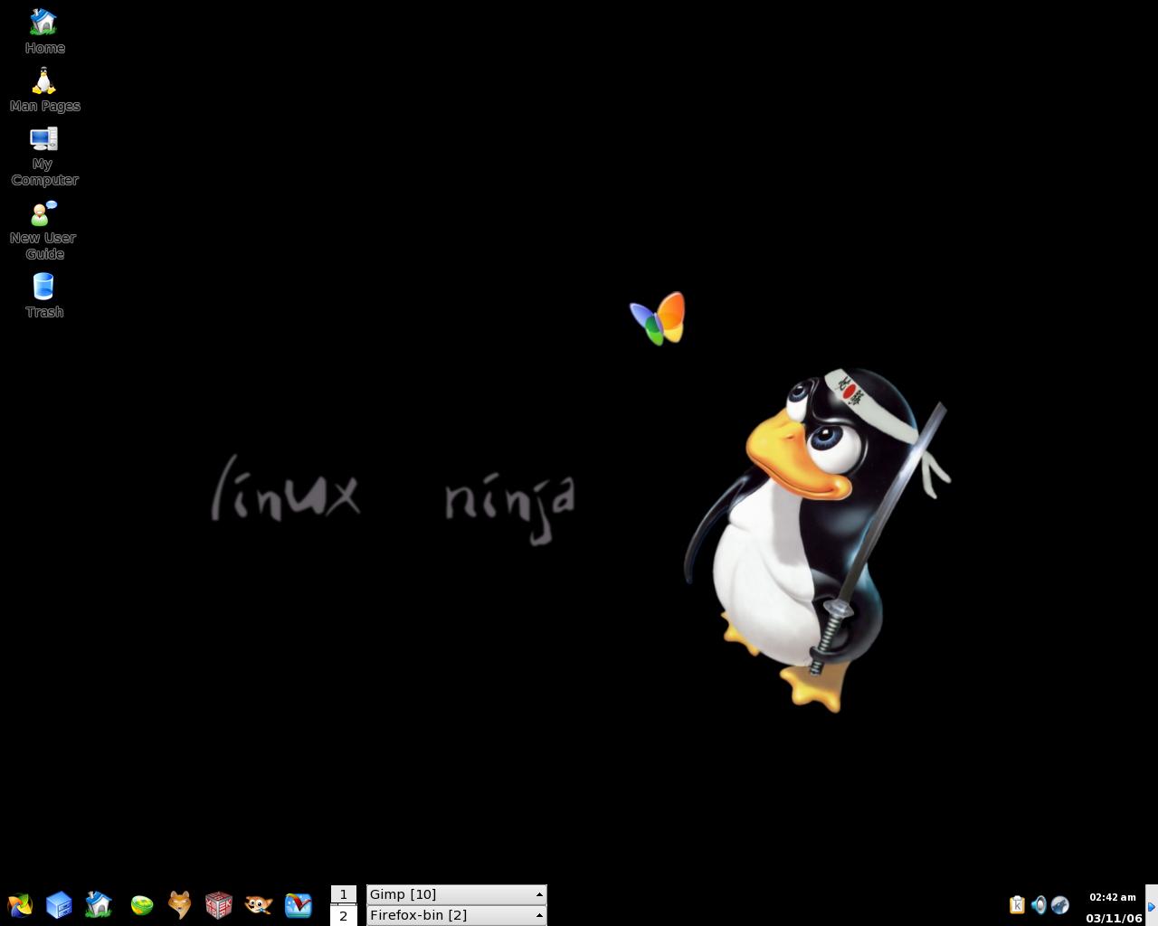1158x926 pixels.
Task: Open the home folder house icon in panel
Action: tap(99, 904)
